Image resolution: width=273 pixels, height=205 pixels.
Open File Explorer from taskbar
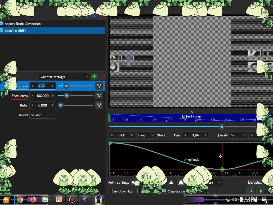pos(45,200)
